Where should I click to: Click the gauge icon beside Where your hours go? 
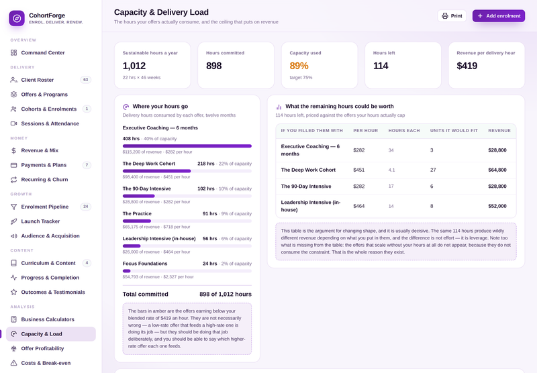(126, 107)
